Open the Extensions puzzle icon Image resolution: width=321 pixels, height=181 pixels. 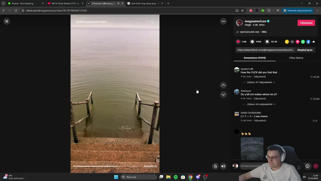(x=269, y=11)
